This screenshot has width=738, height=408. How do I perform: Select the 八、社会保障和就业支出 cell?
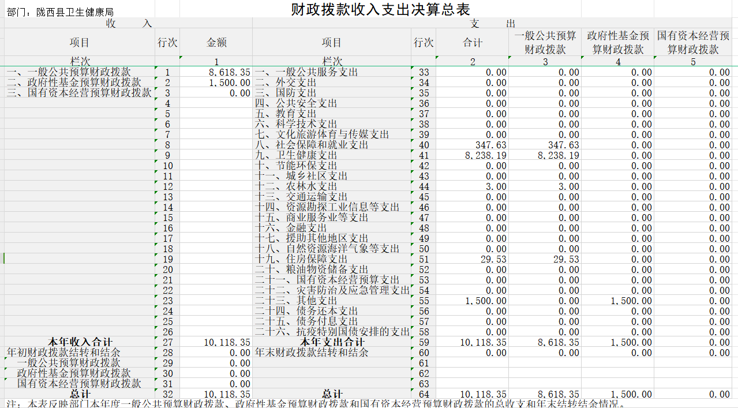tap(312, 145)
